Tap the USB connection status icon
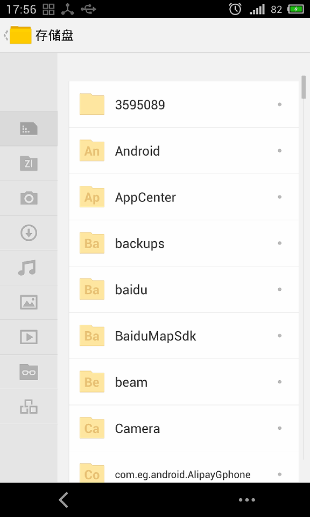This screenshot has width=310, height=517. [x=88, y=9]
